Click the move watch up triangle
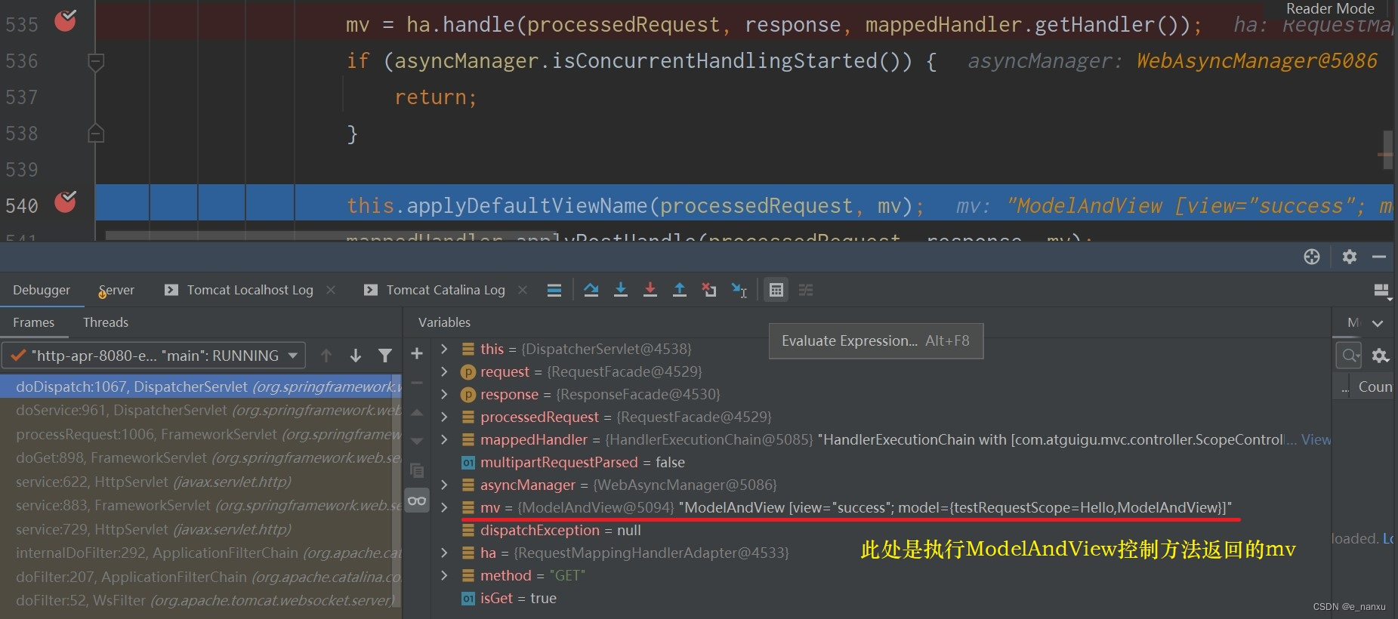1398x619 pixels. click(417, 412)
